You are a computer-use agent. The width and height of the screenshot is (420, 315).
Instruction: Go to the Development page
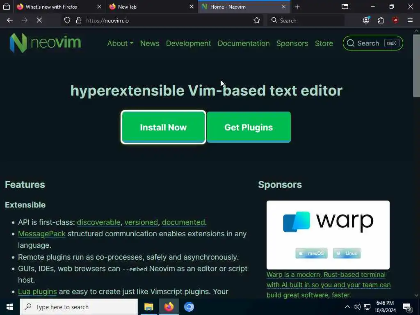pyautogui.click(x=188, y=43)
